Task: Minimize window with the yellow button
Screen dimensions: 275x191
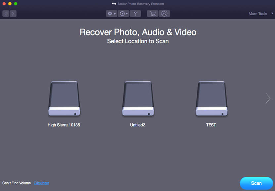Action: click(x=10, y=4)
